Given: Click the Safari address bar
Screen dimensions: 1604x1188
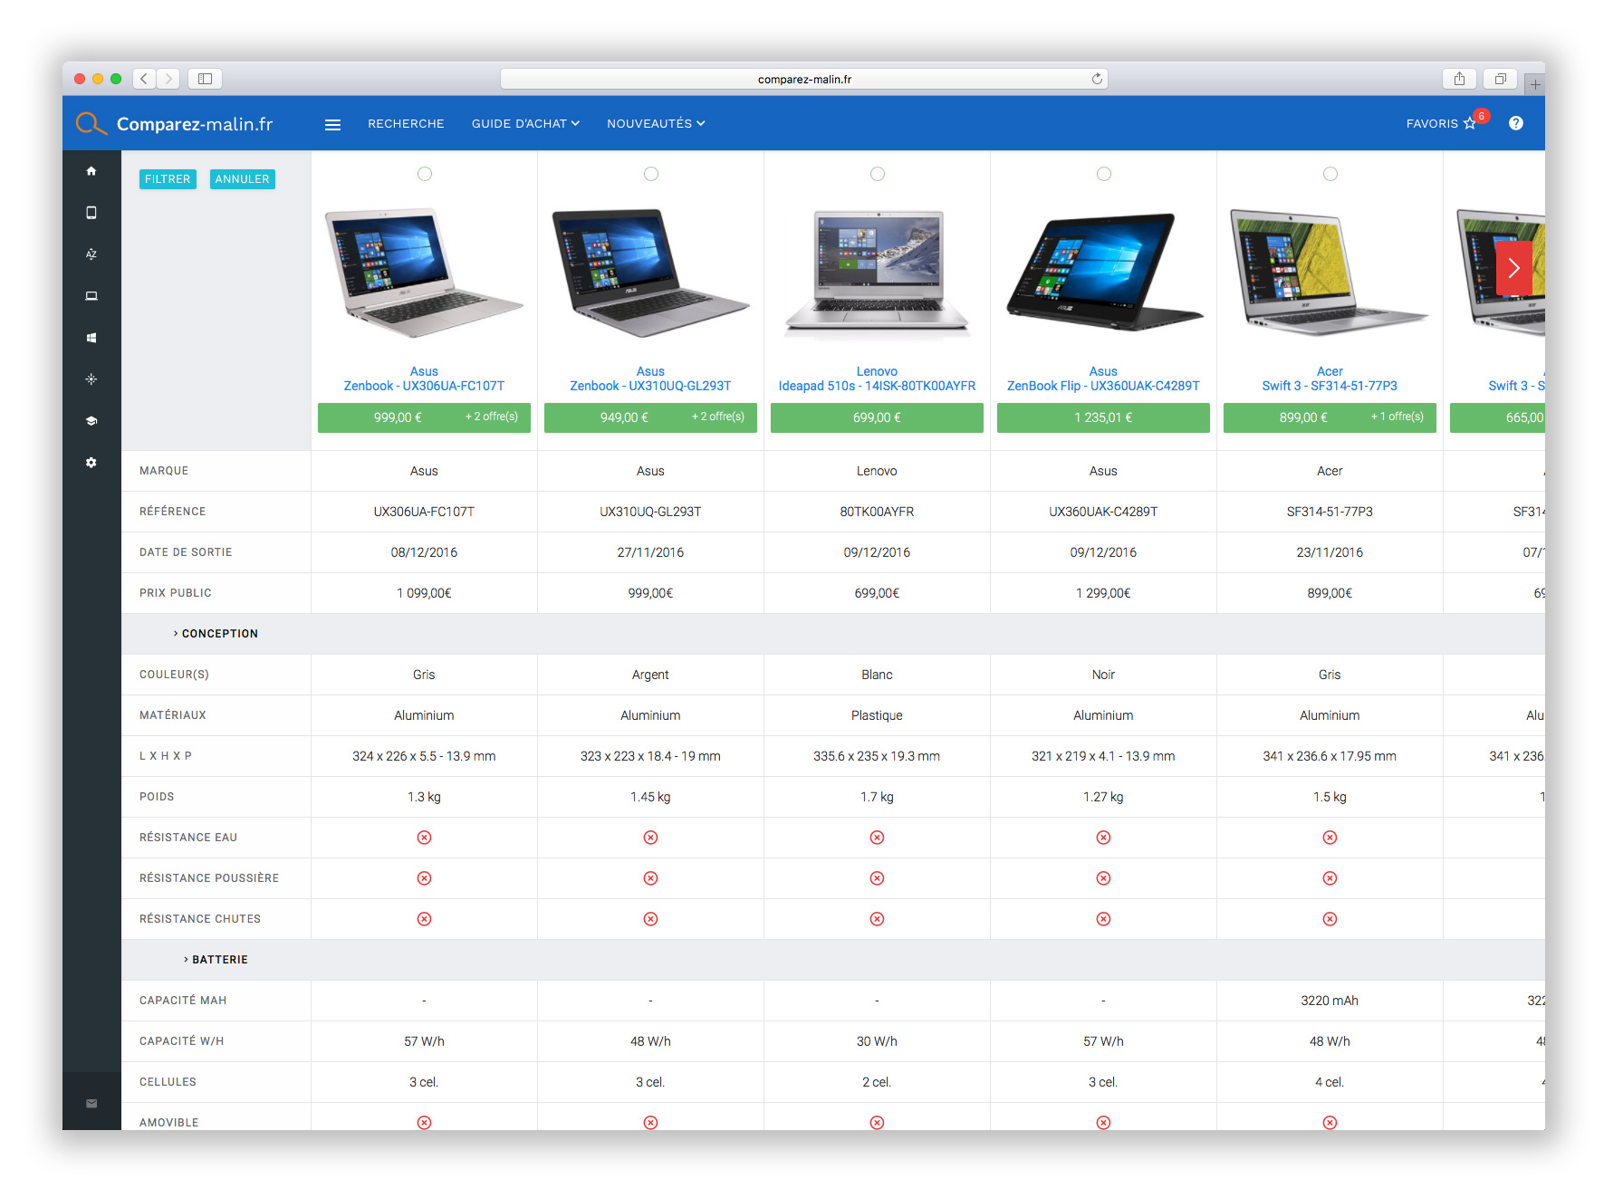Looking at the screenshot, I should [x=803, y=79].
